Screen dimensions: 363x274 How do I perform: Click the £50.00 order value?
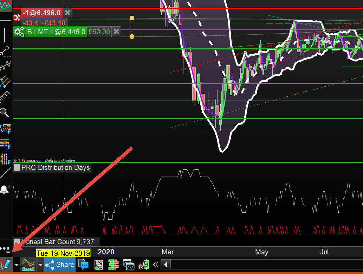pos(99,32)
